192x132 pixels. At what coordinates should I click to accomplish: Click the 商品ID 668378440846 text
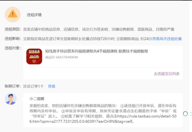click(x=62, y=57)
